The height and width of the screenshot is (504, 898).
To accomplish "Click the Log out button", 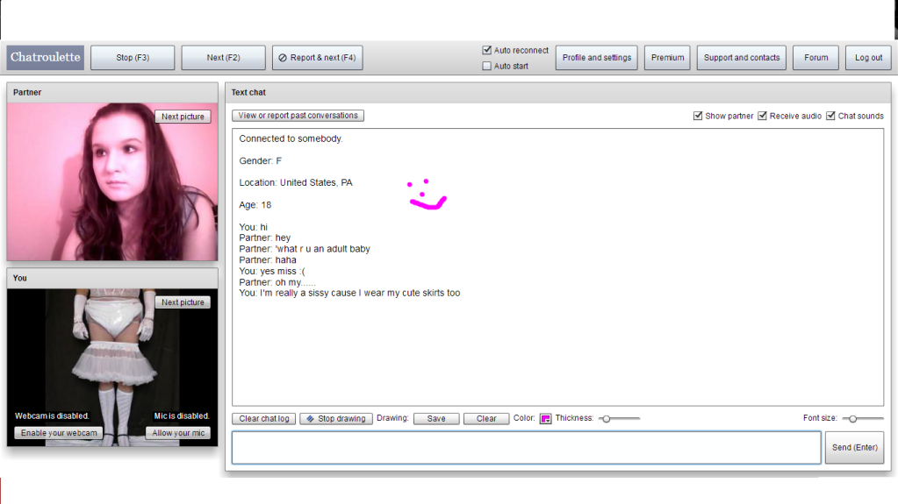I will coord(868,57).
